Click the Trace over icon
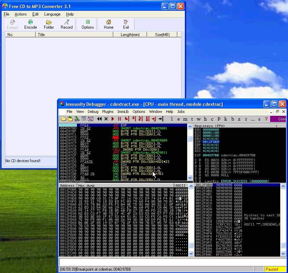 147,119
